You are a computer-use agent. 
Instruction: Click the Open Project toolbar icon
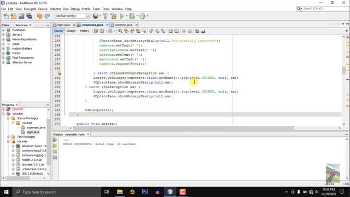point(21,16)
